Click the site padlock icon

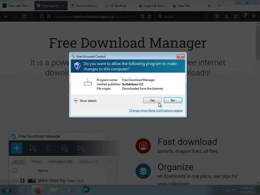48,16
